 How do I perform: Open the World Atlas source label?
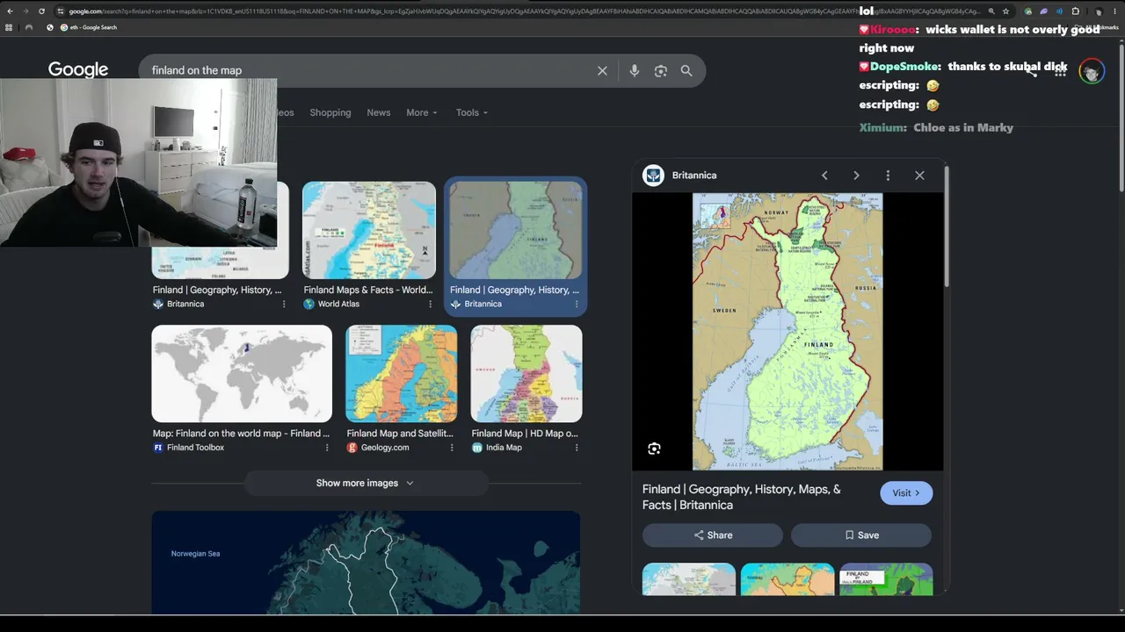(x=331, y=304)
